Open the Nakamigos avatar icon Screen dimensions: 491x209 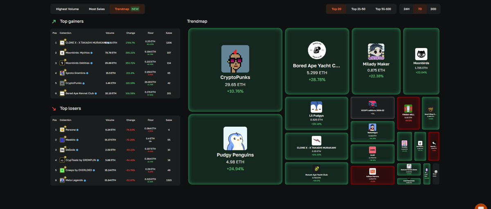click(x=372, y=127)
